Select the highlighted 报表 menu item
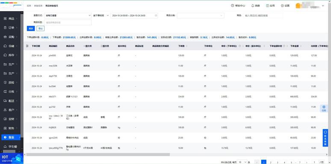The height and width of the screenshot is (164, 331). click(11, 137)
